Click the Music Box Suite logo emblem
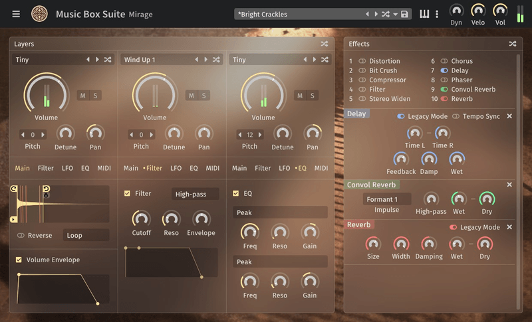Image resolution: width=532 pixels, height=322 pixels. (x=39, y=14)
